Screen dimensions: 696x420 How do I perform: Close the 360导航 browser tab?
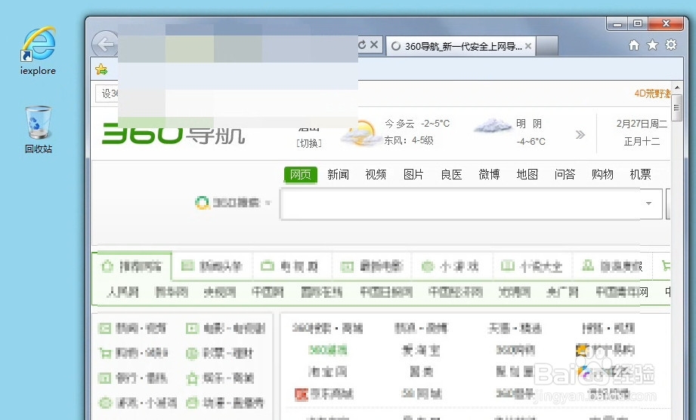[528, 46]
